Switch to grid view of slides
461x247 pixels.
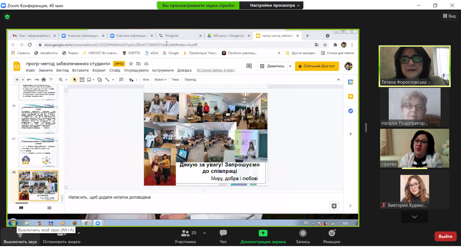pos(49,207)
